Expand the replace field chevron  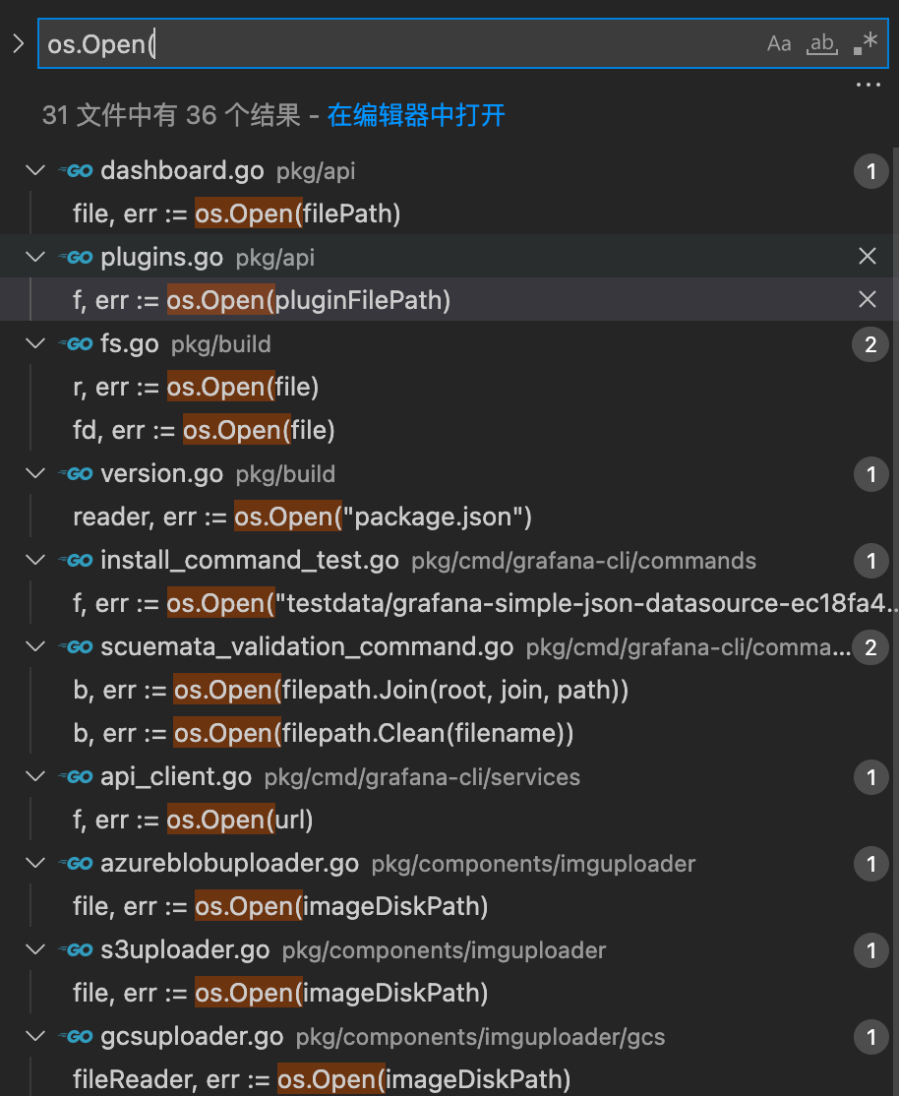click(x=17, y=44)
